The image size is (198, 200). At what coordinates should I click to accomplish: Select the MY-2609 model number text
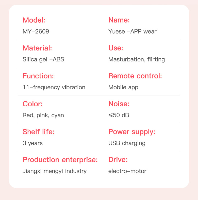pos(36,31)
